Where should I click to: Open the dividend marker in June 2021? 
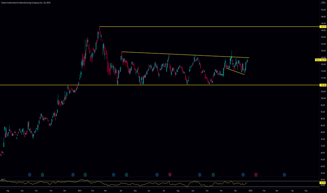tap(157, 175)
